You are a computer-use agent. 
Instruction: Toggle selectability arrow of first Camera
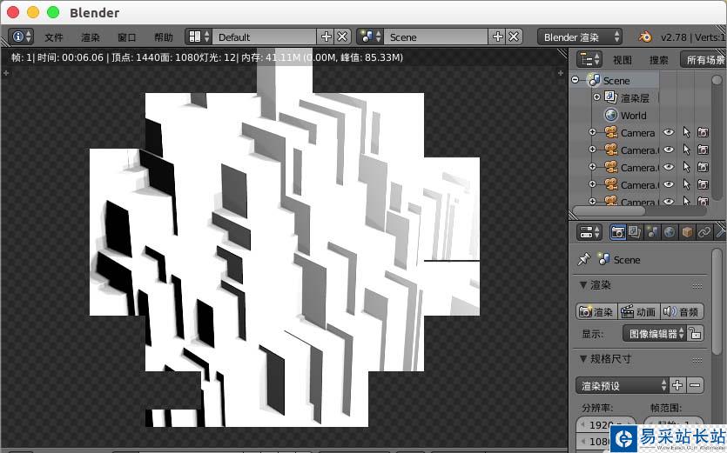686,133
